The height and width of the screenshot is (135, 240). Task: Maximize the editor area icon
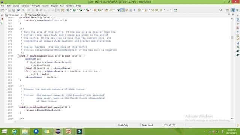click(x=233, y=15)
